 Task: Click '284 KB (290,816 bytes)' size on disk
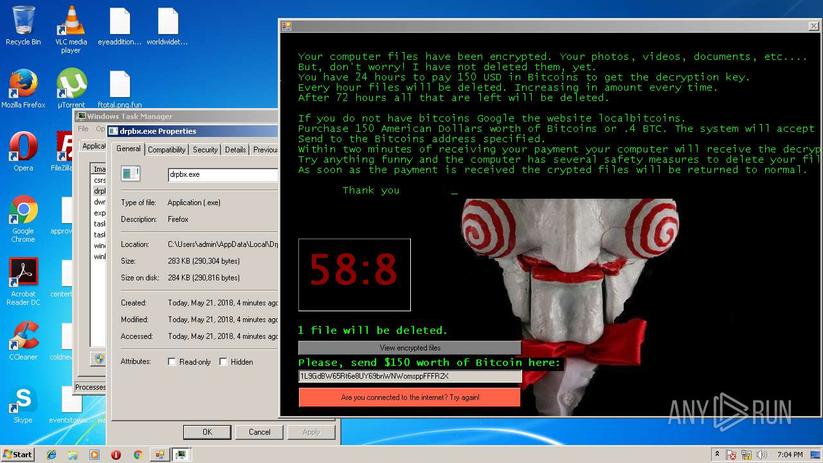pos(203,278)
